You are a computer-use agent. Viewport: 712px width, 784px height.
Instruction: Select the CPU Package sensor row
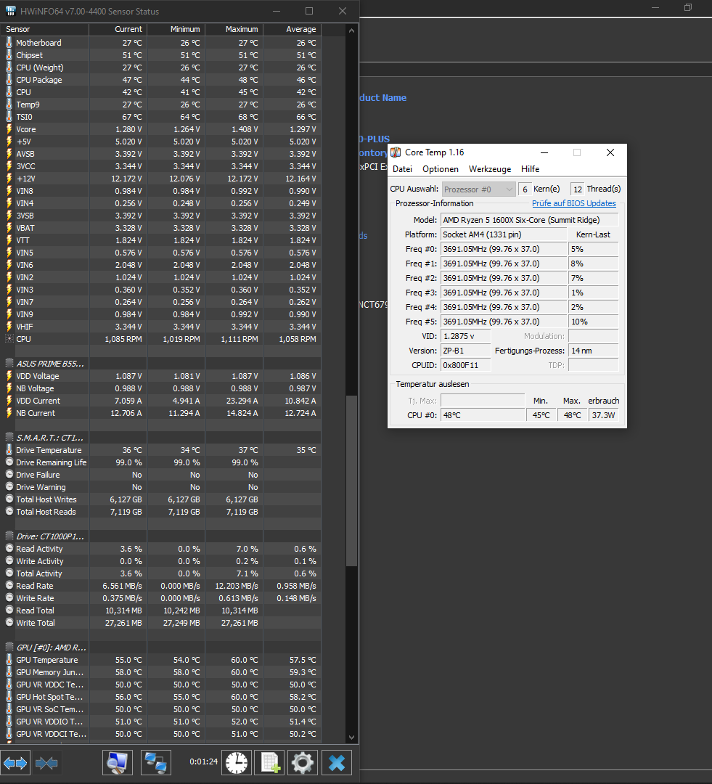click(x=160, y=80)
